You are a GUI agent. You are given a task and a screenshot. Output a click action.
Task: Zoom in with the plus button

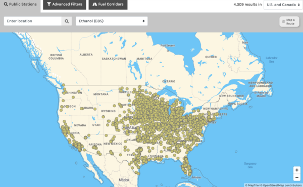[x=297, y=170]
